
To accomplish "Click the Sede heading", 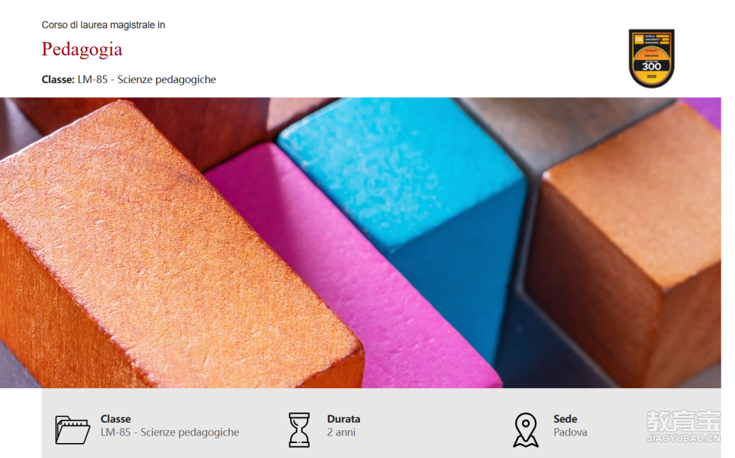I will pyautogui.click(x=566, y=419).
